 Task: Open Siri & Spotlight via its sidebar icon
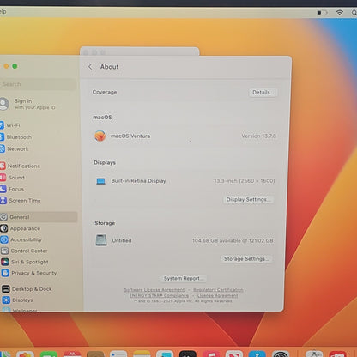pyautogui.click(x=5, y=262)
